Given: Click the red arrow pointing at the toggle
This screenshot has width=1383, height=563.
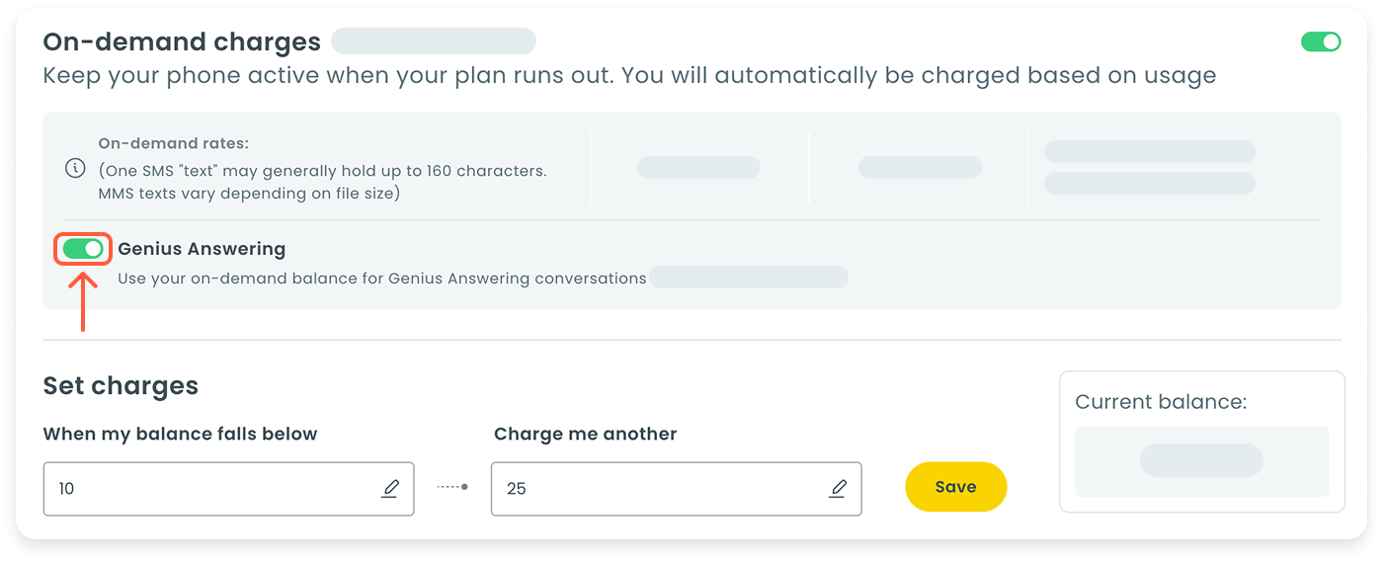Looking at the screenshot, I should (85, 302).
